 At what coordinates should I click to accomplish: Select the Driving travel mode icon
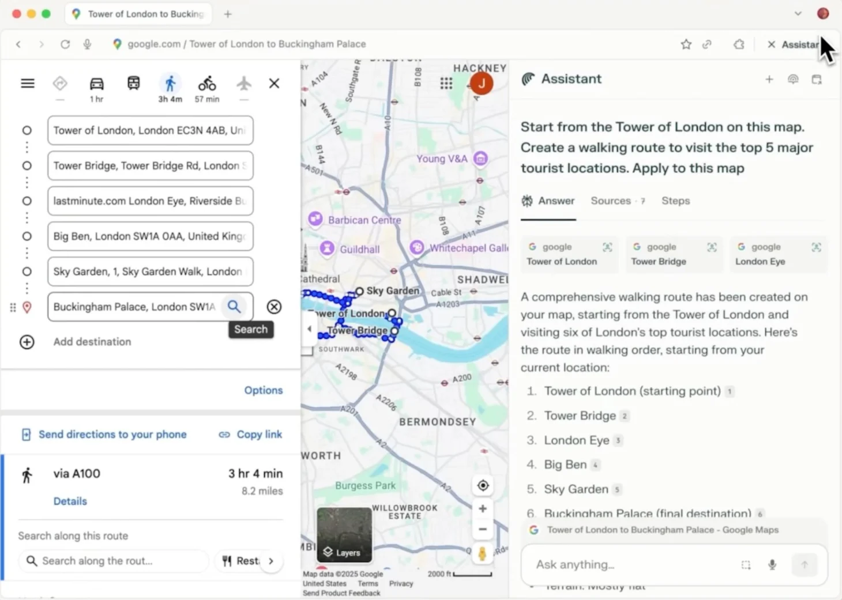[96, 84]
